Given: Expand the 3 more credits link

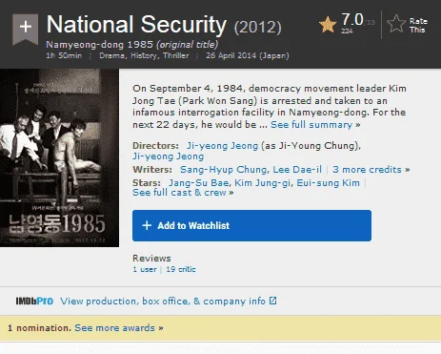Looking at the screenshot, I should [371, 170].
